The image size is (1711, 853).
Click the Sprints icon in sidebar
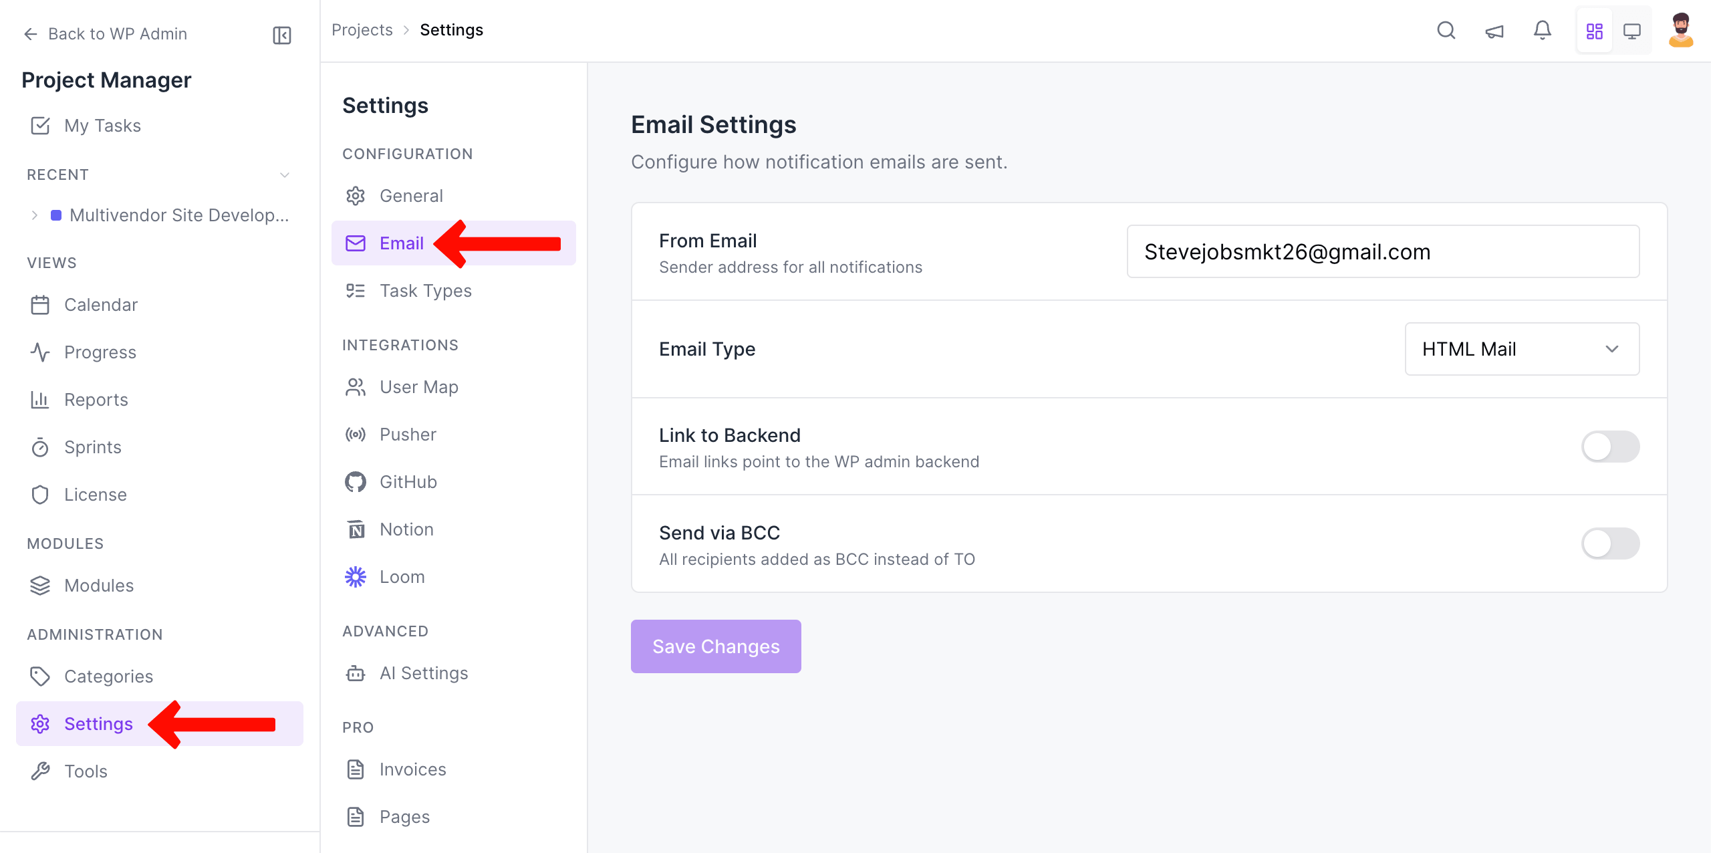40,447
